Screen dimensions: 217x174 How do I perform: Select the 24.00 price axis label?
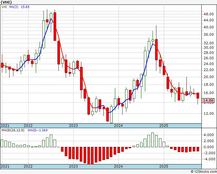tap(209, 64)
